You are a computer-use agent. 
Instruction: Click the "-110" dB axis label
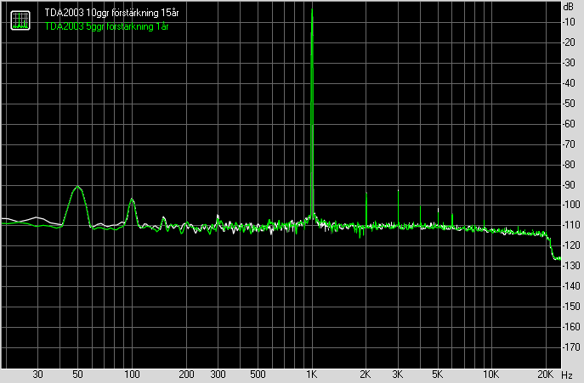pyautogui.click(x=571, y=225)
